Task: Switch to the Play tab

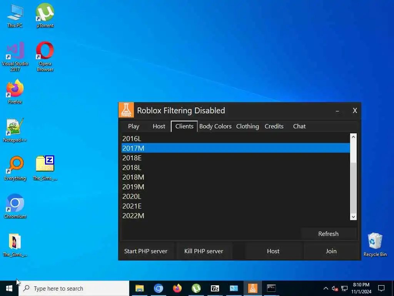Action: [x=134, y=126]
